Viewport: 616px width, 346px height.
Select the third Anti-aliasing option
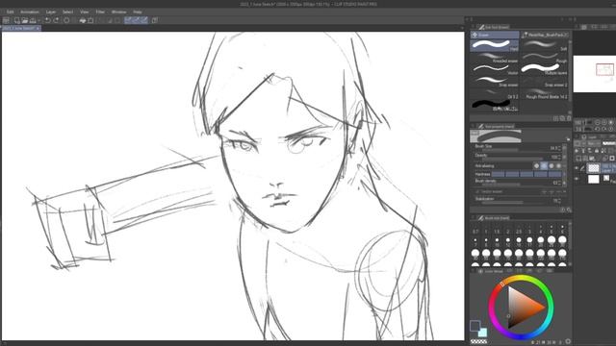point(552,166)
